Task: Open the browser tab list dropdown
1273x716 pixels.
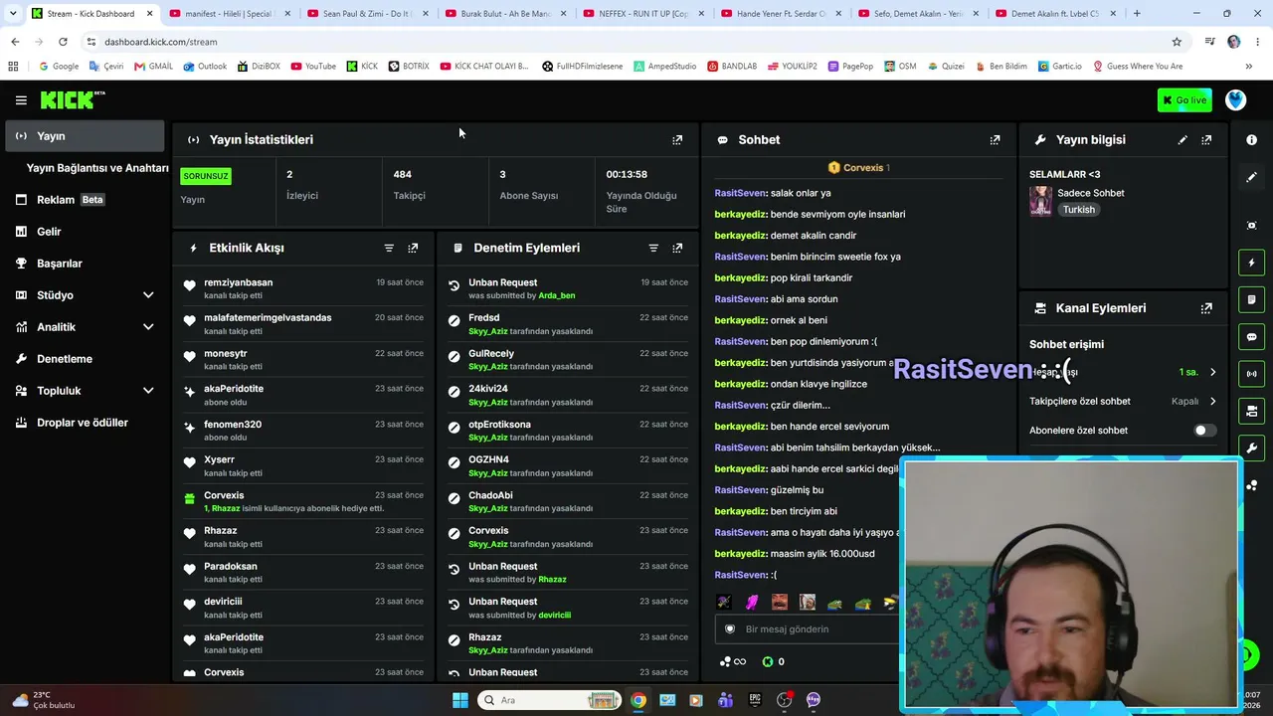Action: tap(13, 14)
